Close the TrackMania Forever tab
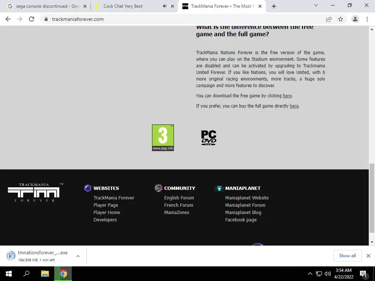 (x=260, y=6)
